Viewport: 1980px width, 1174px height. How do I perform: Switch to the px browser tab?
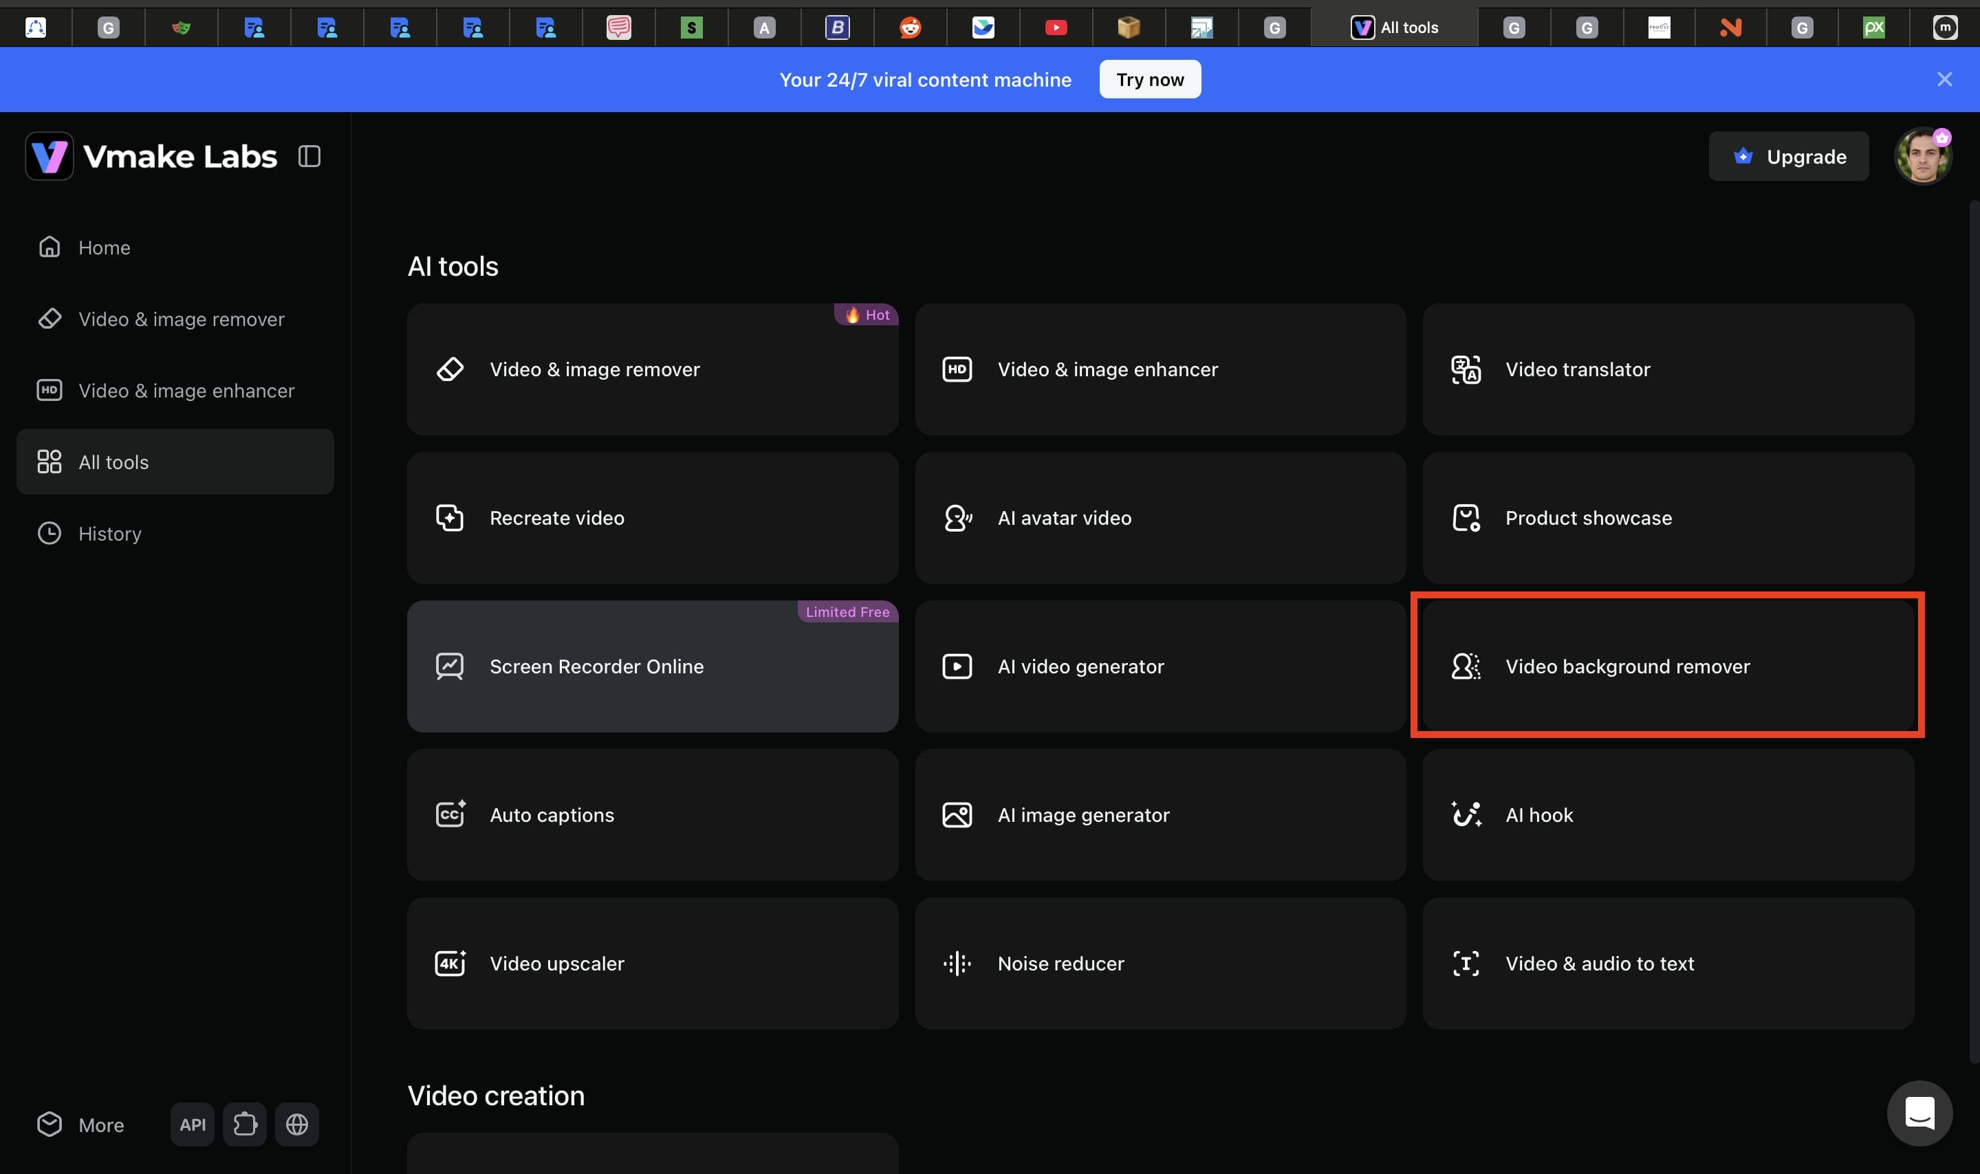pyautogui.click(x=1873, y=28)
